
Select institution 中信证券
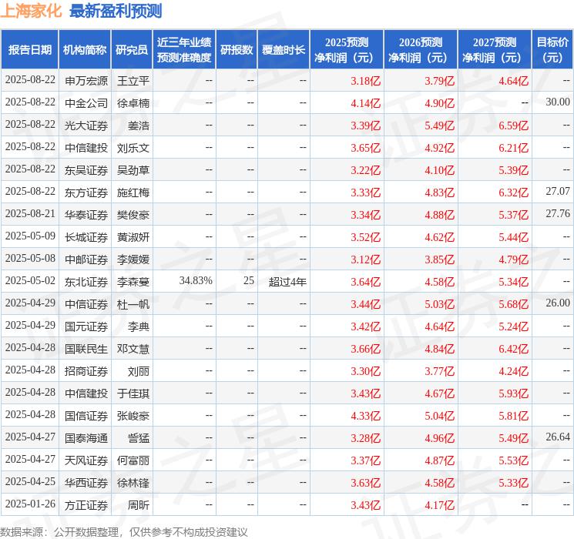click(x=86, y=303)
